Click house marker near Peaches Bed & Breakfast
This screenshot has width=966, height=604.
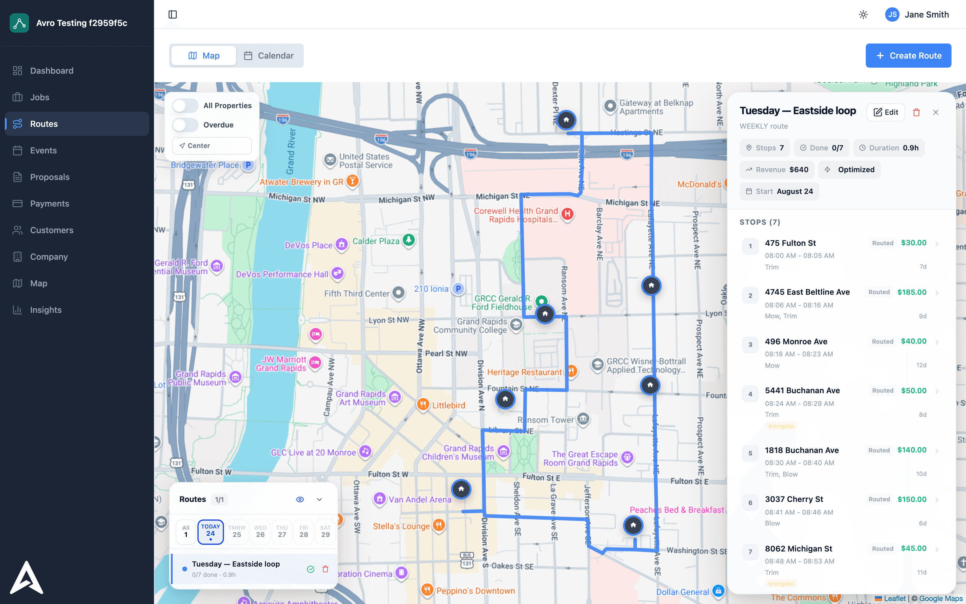click(633, 525)
